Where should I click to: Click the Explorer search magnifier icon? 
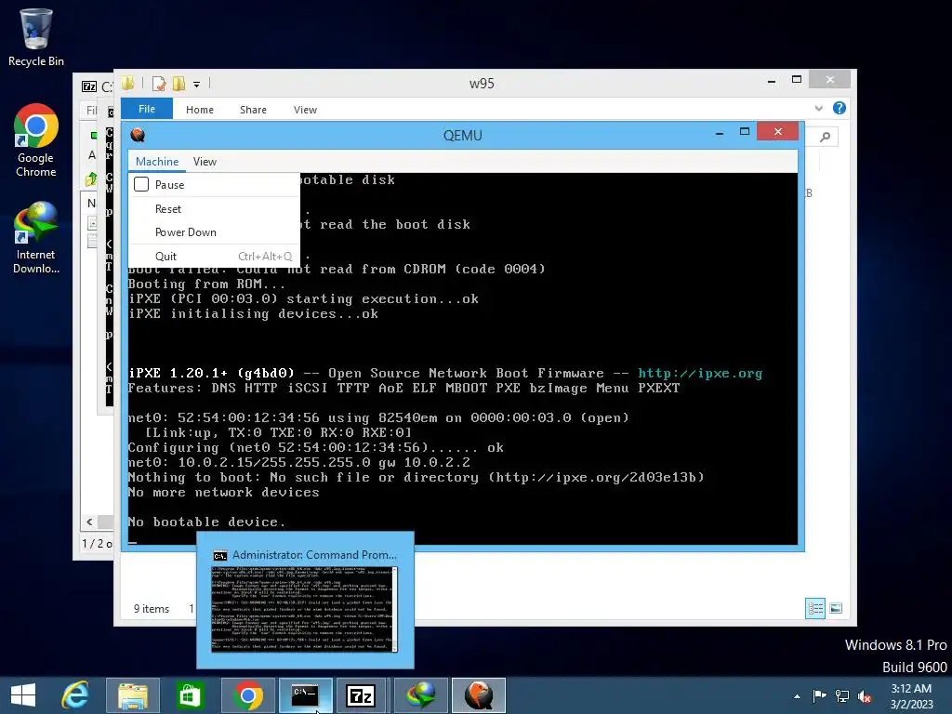825,137
